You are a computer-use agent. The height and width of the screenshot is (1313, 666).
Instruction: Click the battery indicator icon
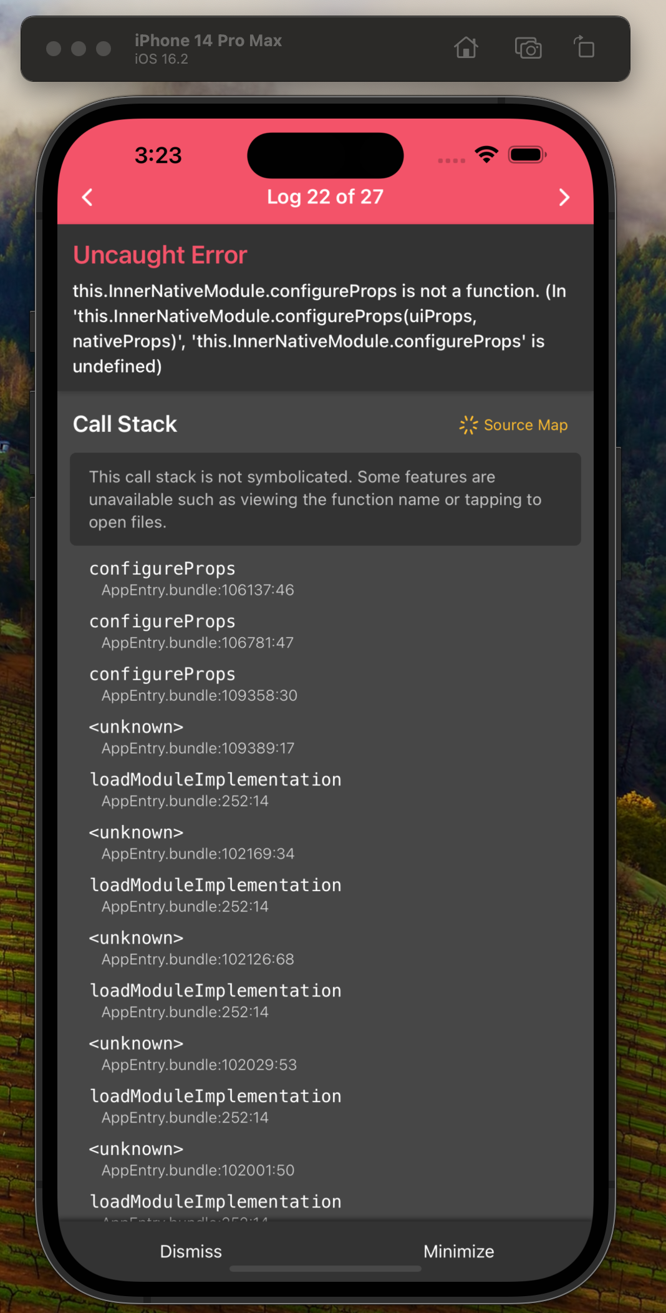[x=527, y=154]
